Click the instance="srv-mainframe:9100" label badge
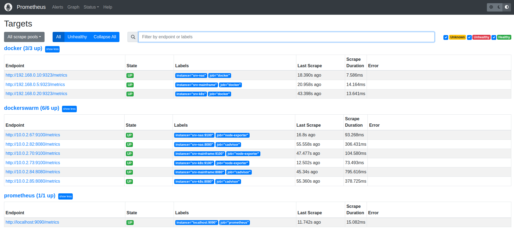The image size is (514, 233). [x=200, y=154]
